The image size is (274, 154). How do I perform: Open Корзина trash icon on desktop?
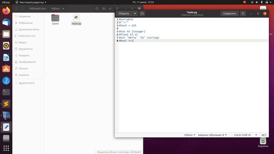tap(263, 142)
